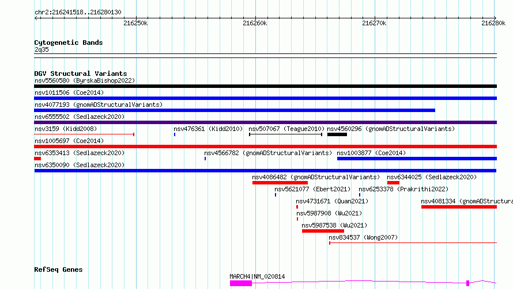The width and height of the screenshot is (513, 289).
Task: Open variant nsv476361 (Kidd2010) label
Action: [208, 129]
